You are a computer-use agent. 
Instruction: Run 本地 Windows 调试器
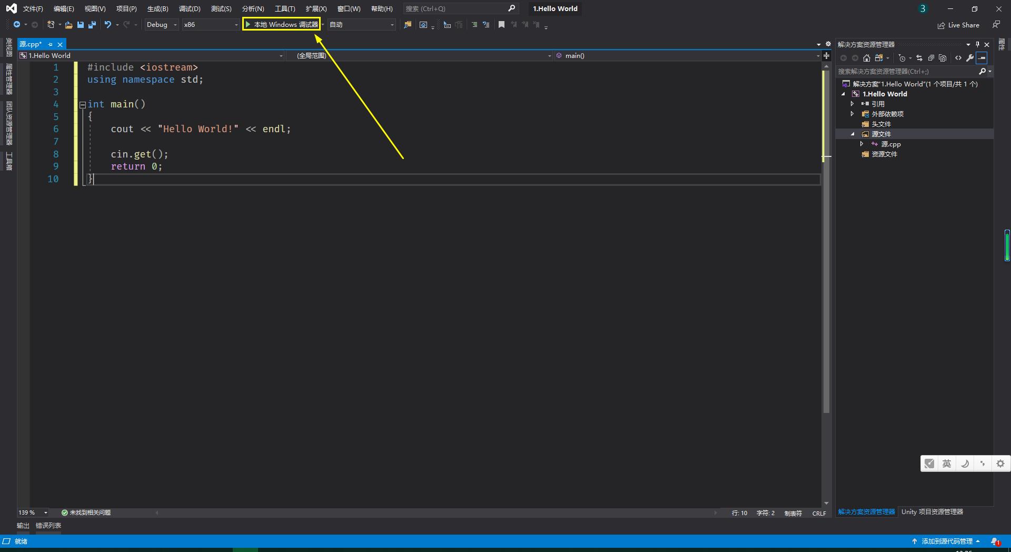click(x=282, y=25)
